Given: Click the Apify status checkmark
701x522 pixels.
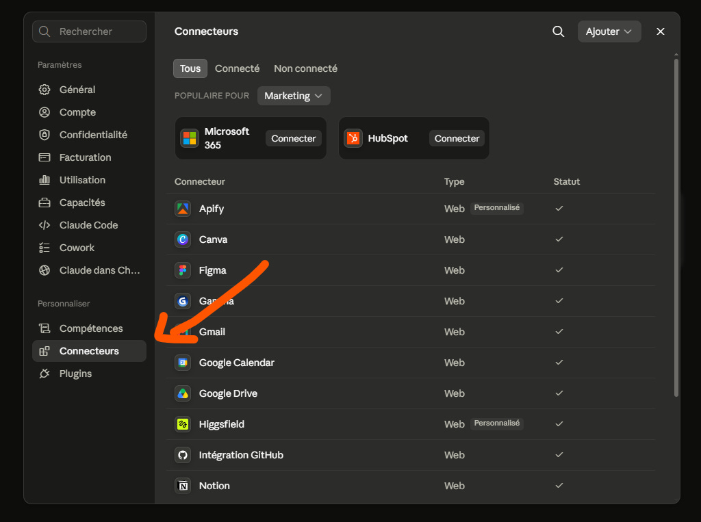Looking at the screenshot, I should (x=559, y=208).
